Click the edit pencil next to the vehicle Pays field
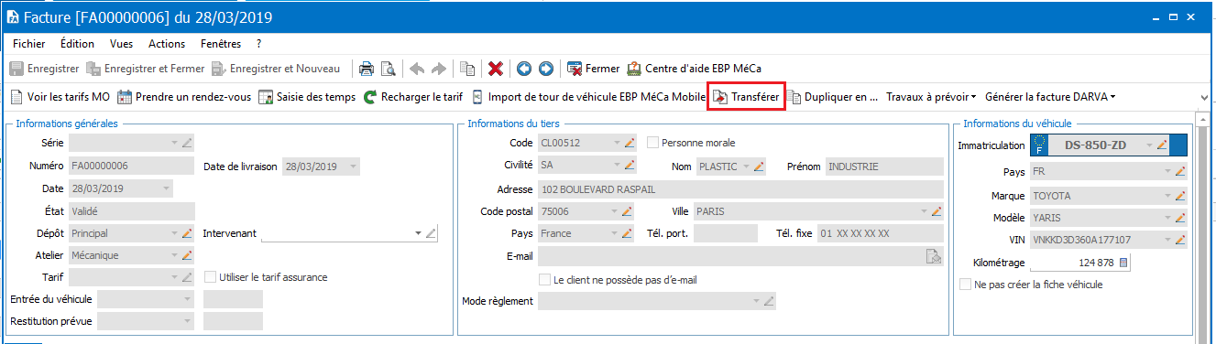The image size is (1216, 344). [1181, 171]
